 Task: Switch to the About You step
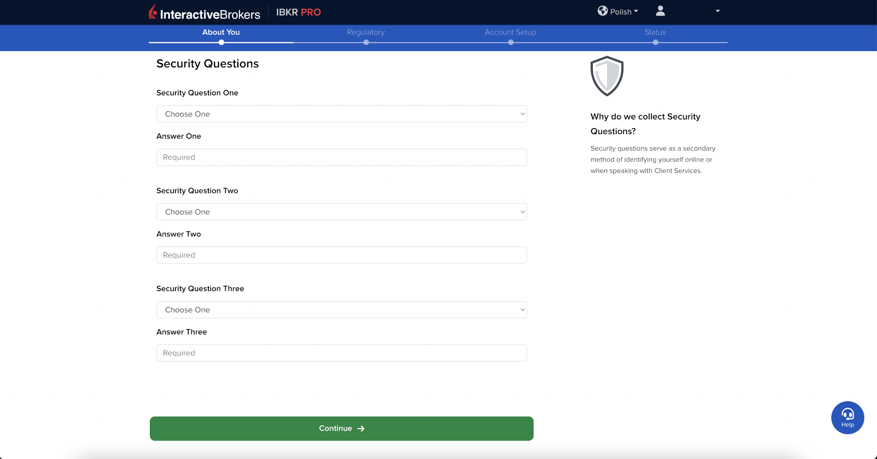tap(221, 32)
